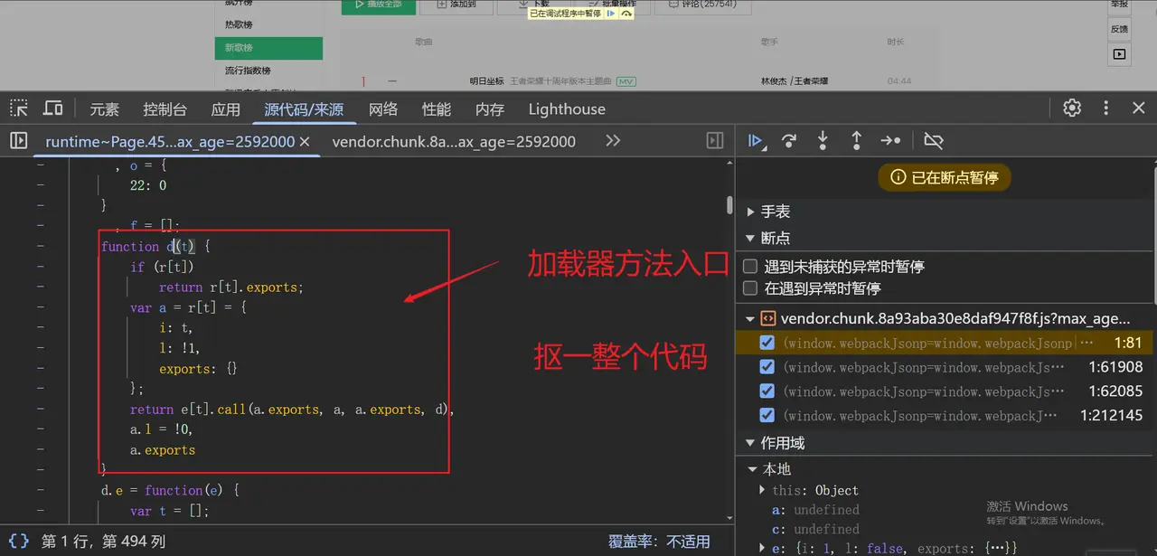The height and width of the screenshot is (556, 1157).
Task: Collapse the 作用域 scope section
Action: click(x=750, y=443)
